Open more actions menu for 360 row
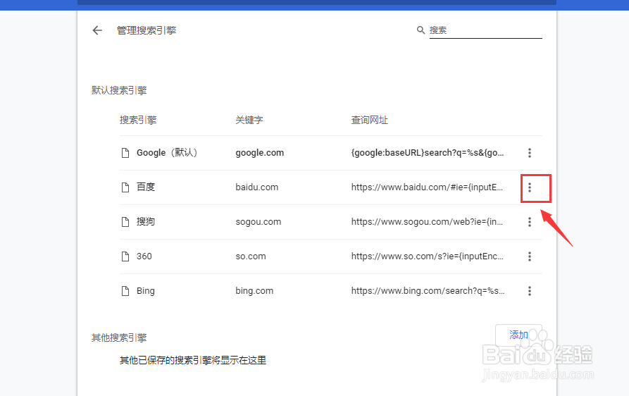The width and height of the screenshot is (629, 396). (530, 256)
